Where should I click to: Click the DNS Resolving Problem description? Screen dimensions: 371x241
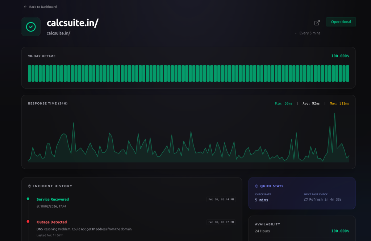[x=84, y=229]
